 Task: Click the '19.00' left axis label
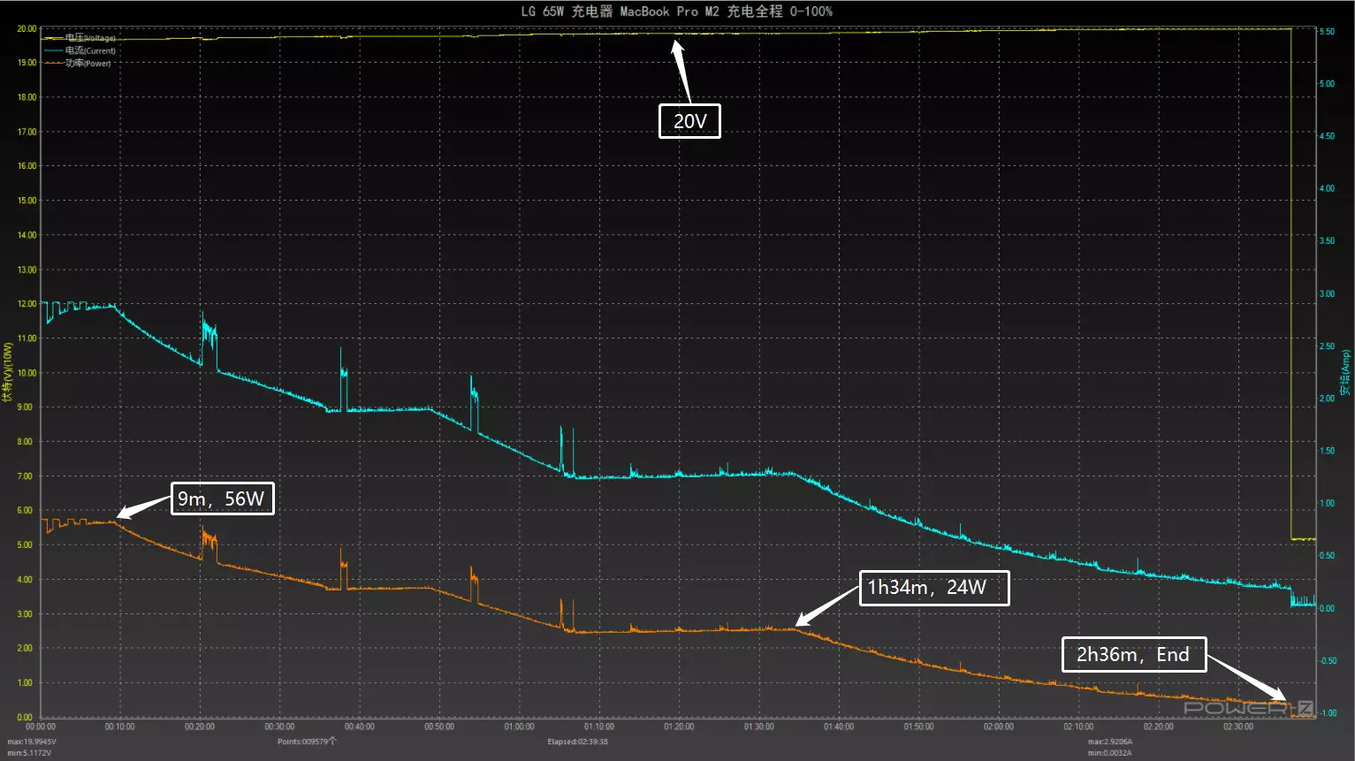tap(27, 63)
